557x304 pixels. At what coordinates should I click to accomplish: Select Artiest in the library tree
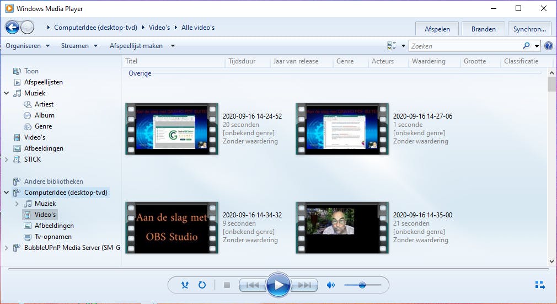click(x=44, y=104)
